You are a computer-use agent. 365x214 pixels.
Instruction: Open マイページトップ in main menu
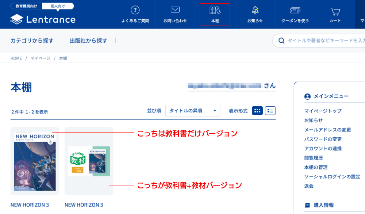click(323, 111)
